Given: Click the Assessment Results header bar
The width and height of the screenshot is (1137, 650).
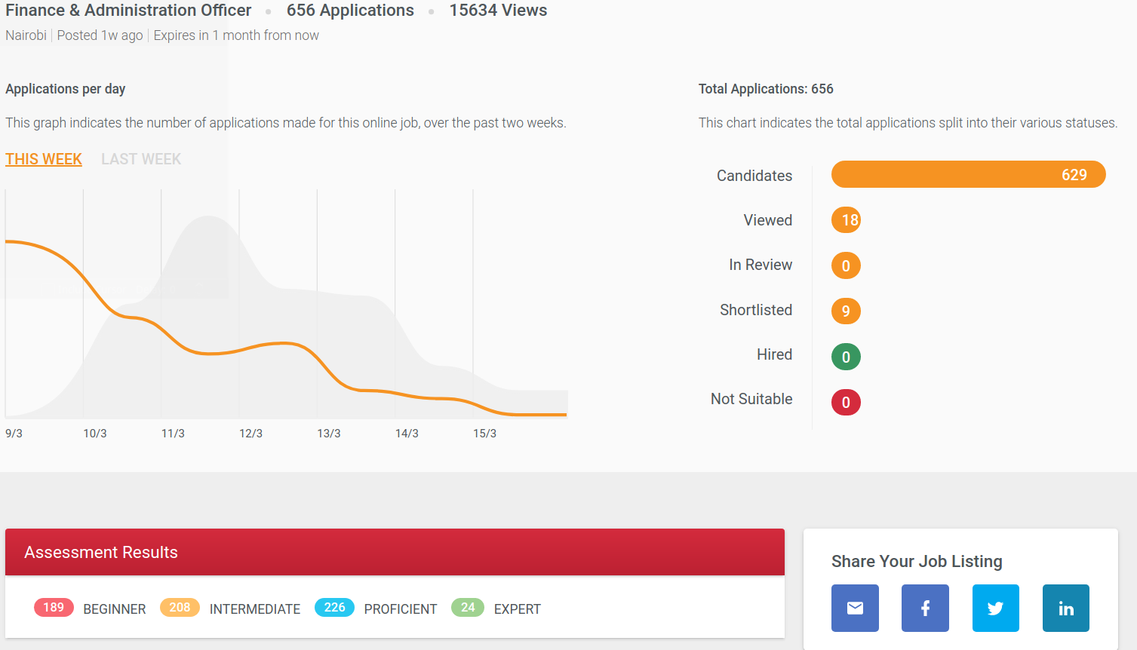Looking at the screenshot, I should point(395,552).
